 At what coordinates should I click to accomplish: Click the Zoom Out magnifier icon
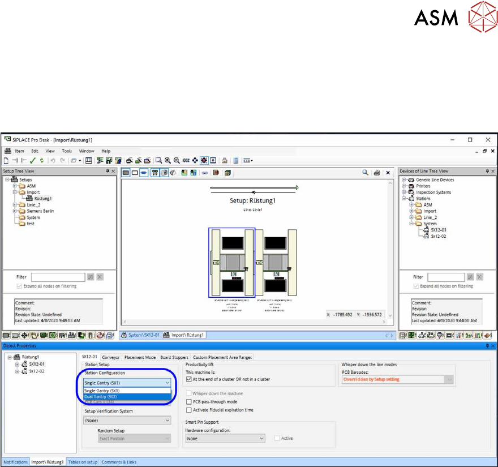point(177,161)
